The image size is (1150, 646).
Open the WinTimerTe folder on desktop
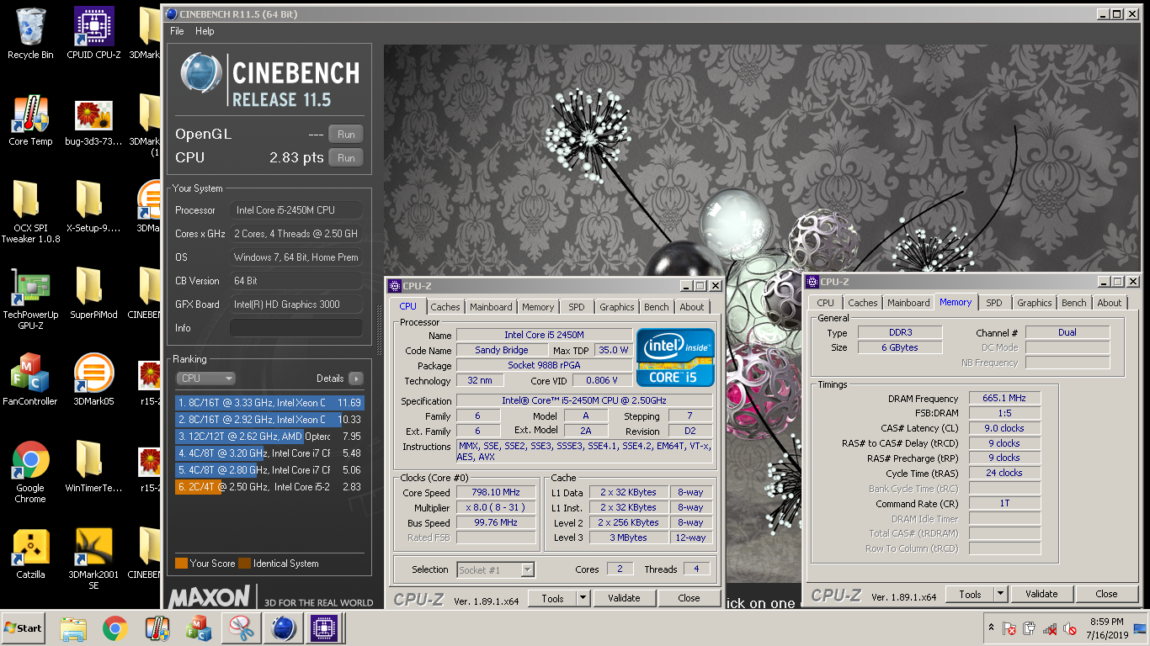tap(93, 467)
